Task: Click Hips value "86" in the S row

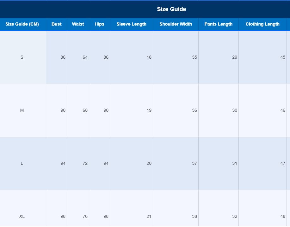Action: (x=106, y=57)
